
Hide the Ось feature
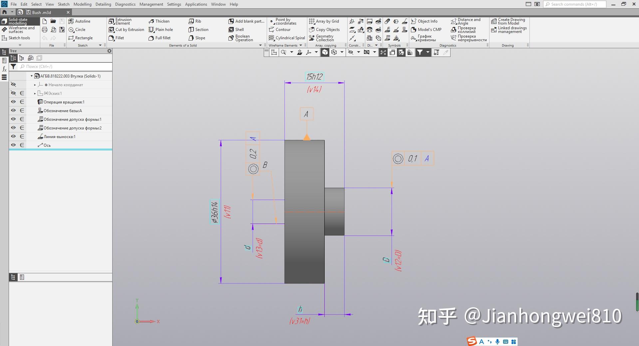13,145
